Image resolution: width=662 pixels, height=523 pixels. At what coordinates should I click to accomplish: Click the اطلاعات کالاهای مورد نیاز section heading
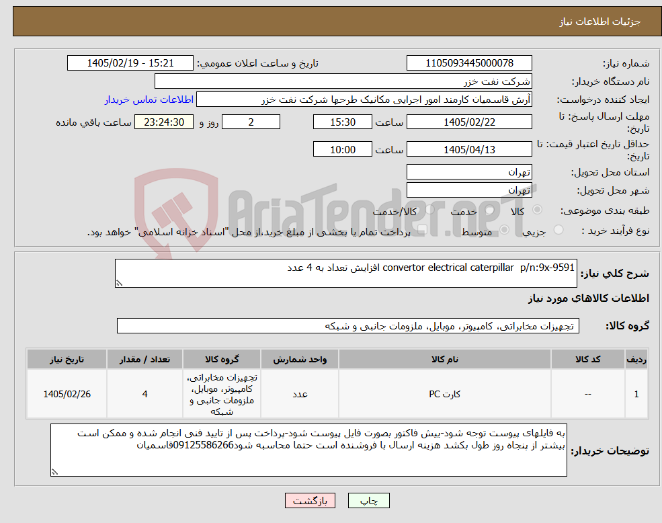(x=589, y=298)
